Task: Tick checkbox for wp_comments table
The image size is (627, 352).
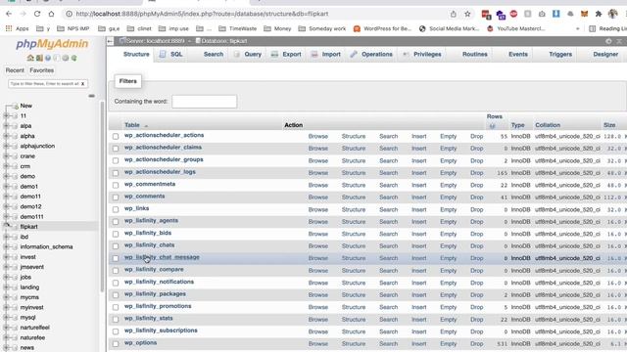Action: point(116,198)
